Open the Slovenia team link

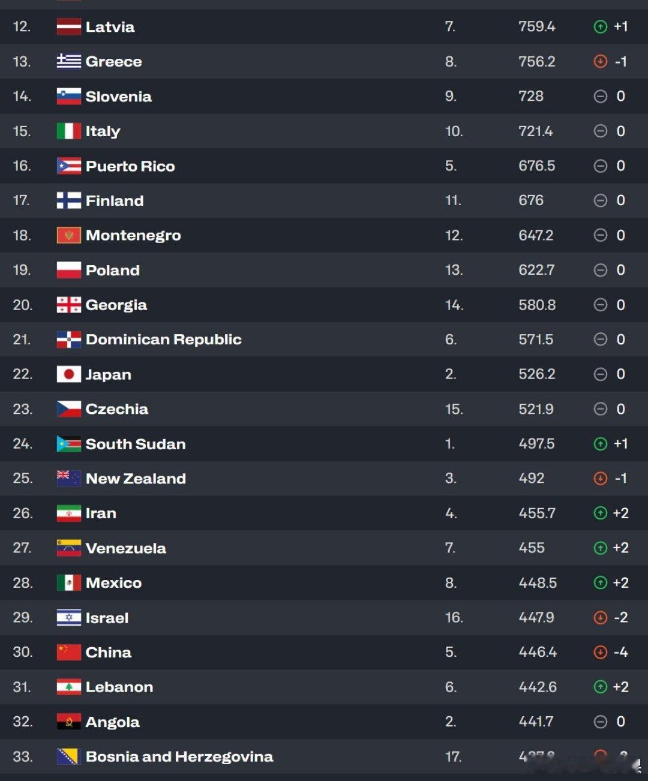click(118, 96)
